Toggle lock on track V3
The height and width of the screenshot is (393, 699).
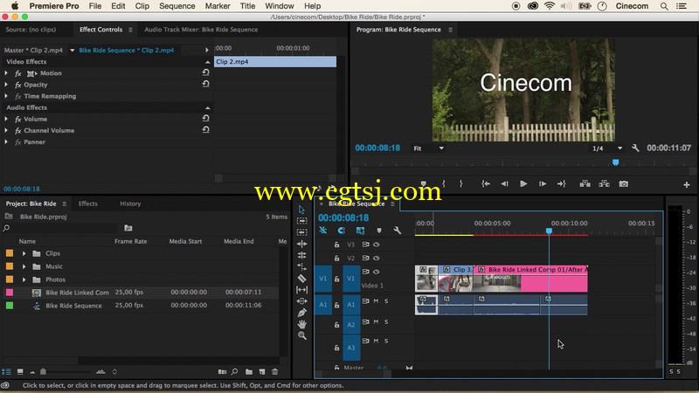coord(337,245)
